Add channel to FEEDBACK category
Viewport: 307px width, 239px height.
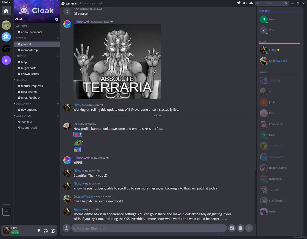point(58,80)
